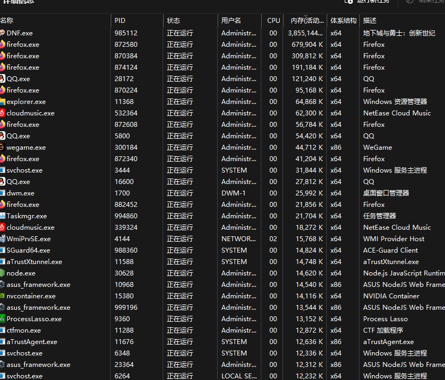This screenshot has height=380, width=445.
Task: Click description WMI Provider Host
Action: pyautogui.click(x=394, y=239)
